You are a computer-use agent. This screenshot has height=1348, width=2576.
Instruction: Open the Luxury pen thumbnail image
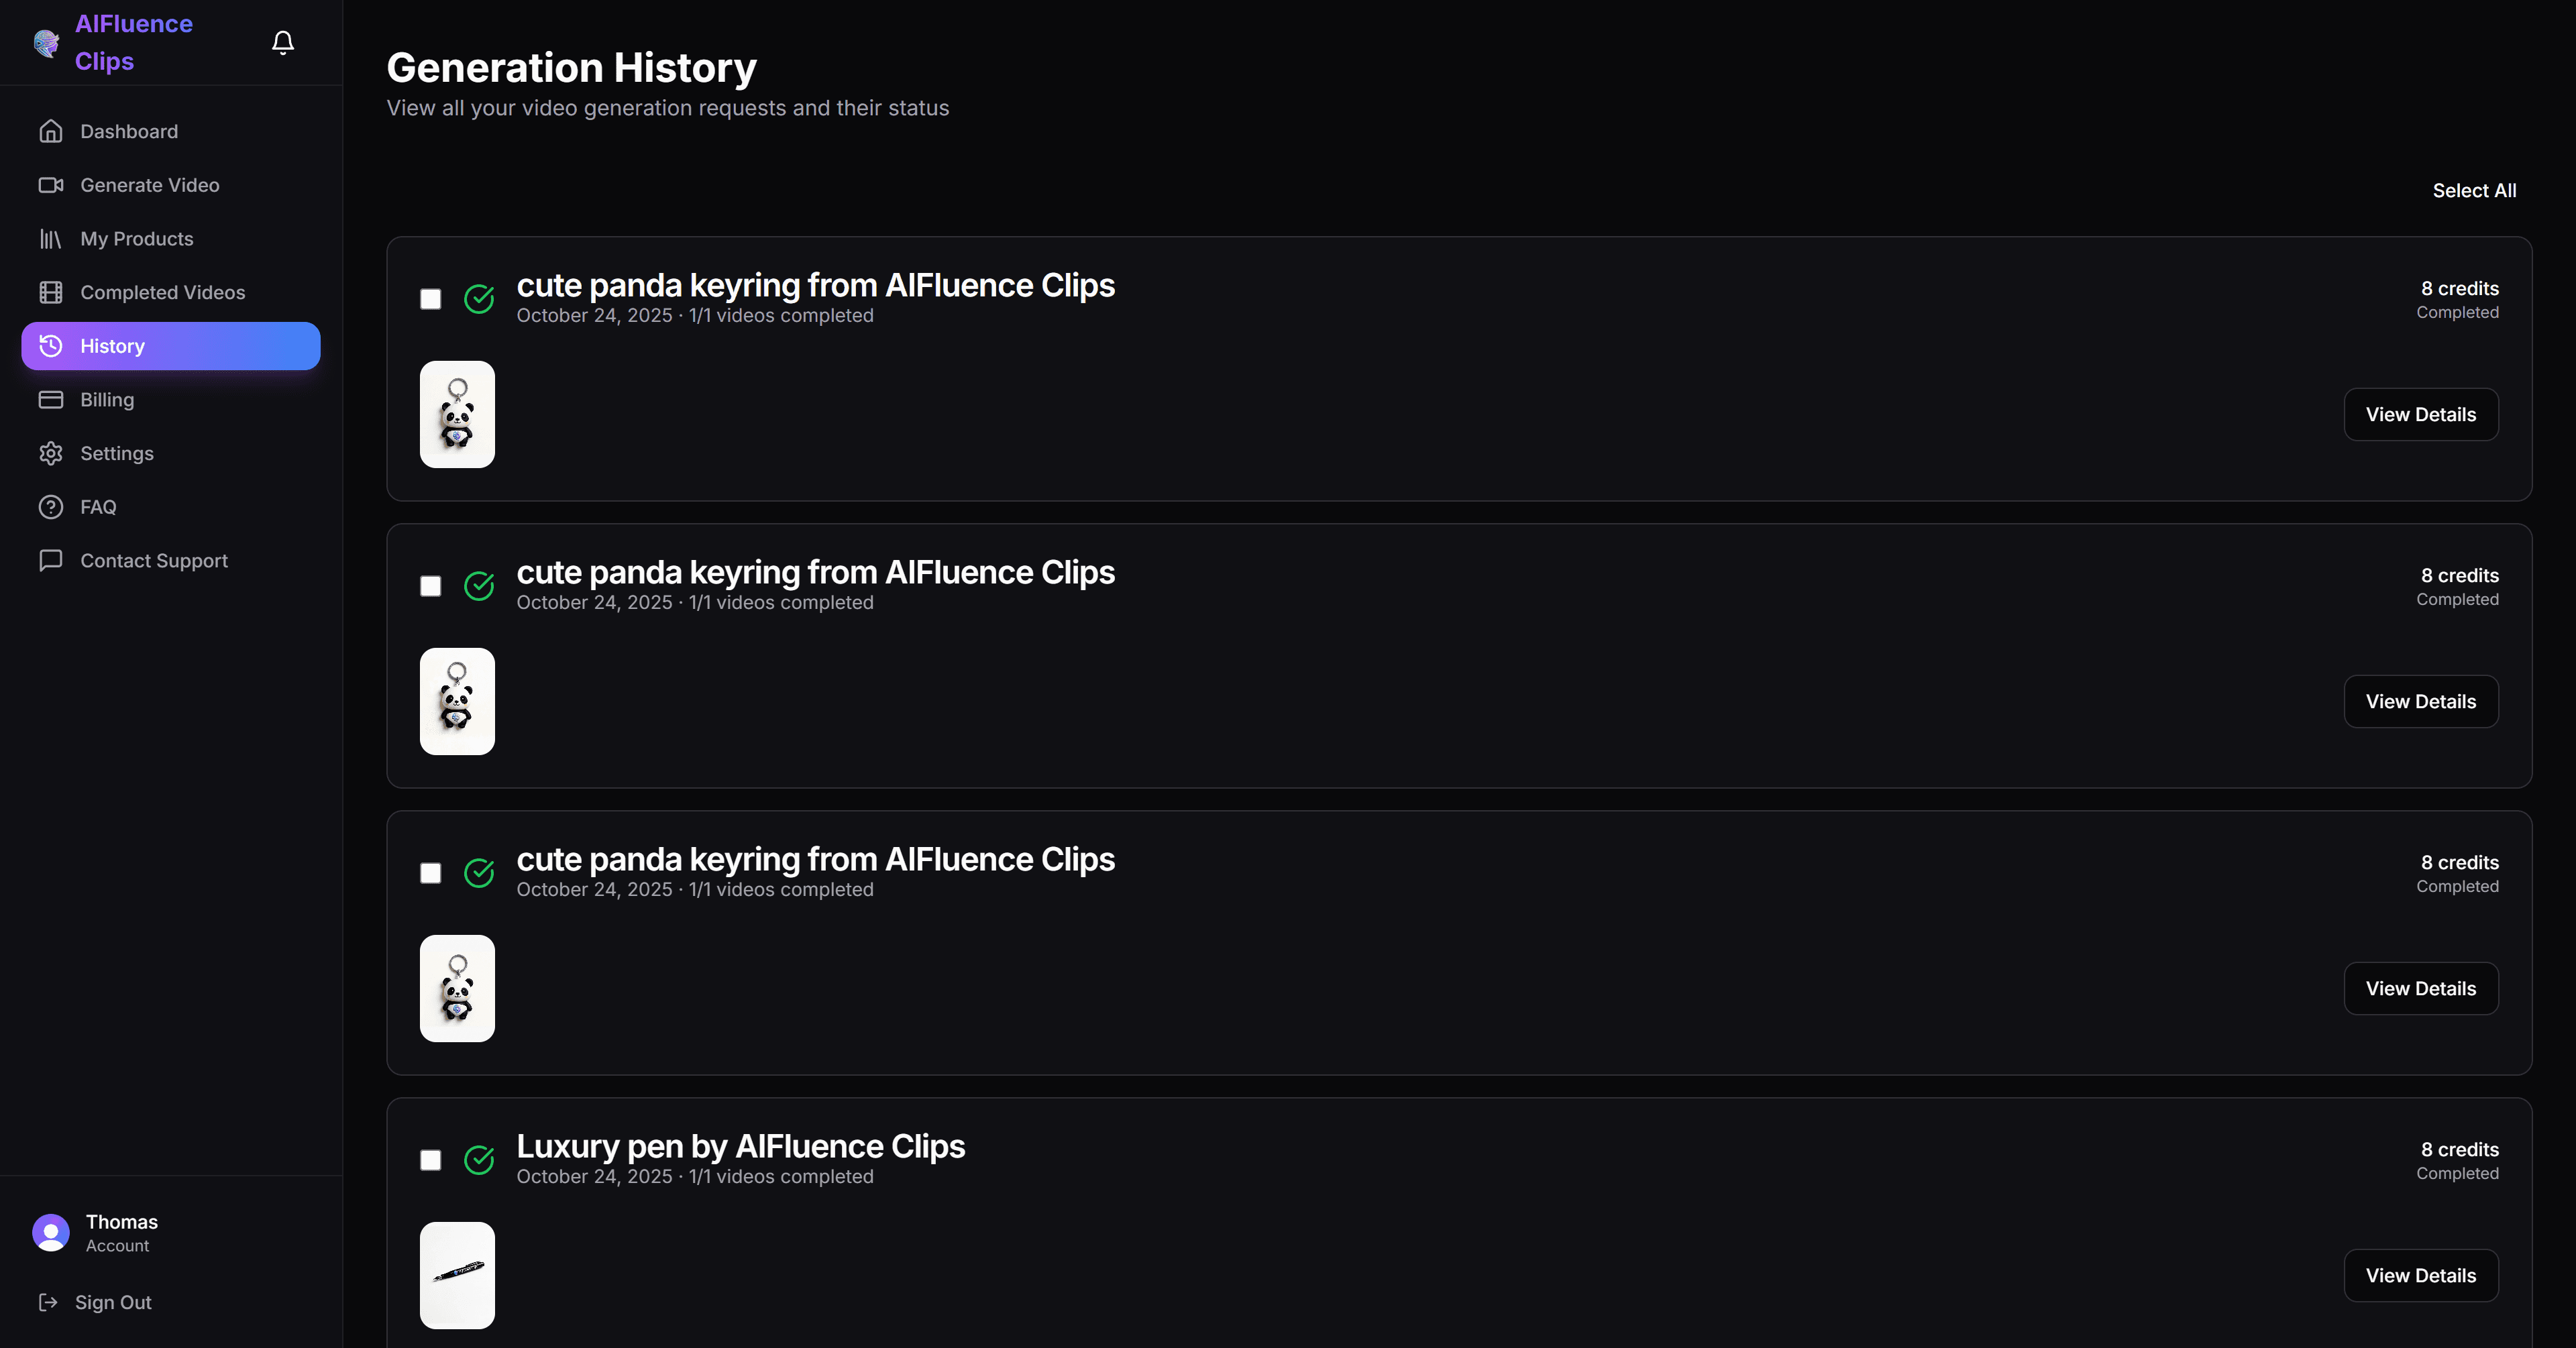pos(457,1275)
